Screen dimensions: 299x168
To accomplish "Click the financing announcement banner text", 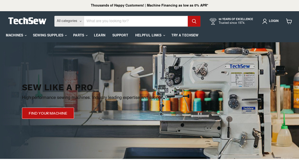I will pyautogui.click(x=149, y=5).
